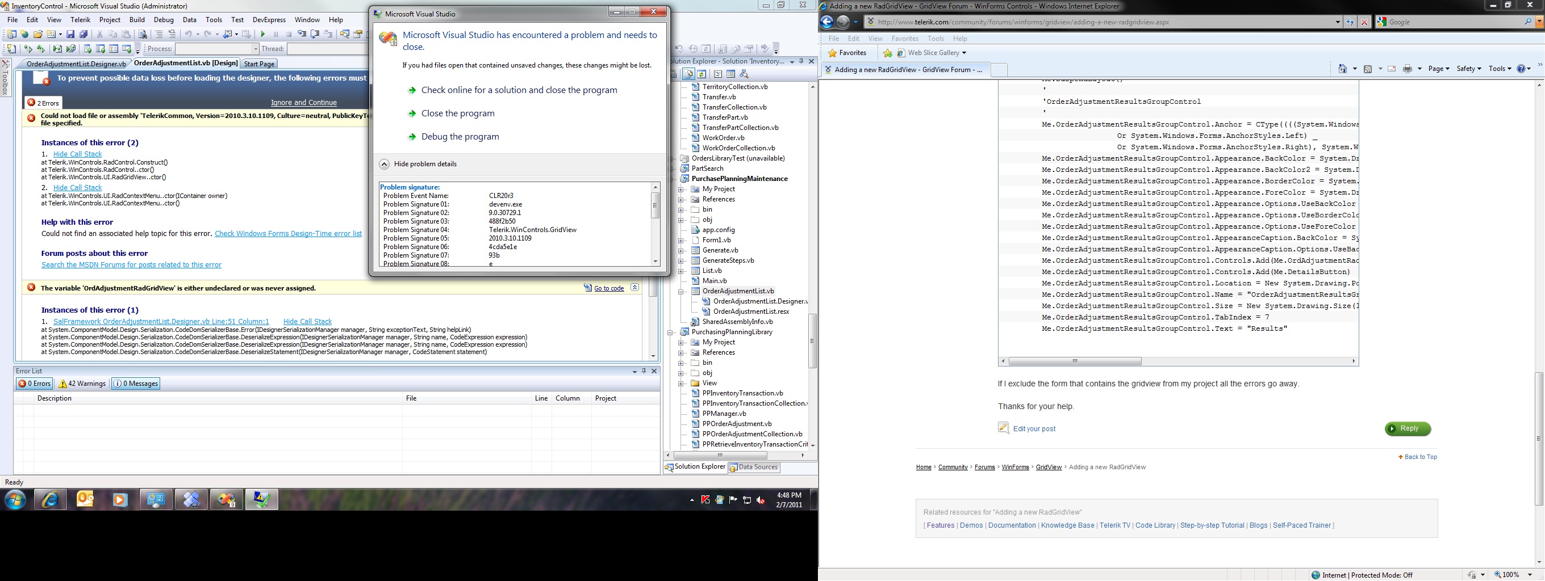Click the Windows Start orb

pos(15,499)
